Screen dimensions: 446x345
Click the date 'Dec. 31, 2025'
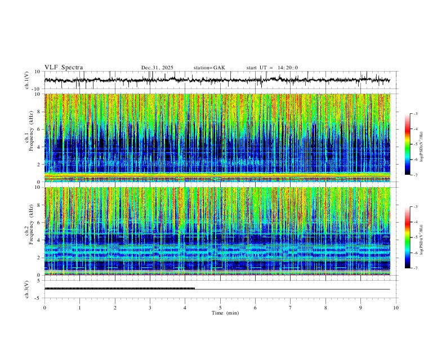pos(157,68)
